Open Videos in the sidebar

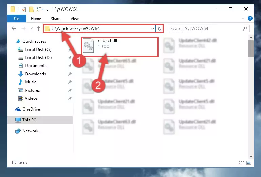coord(28,98)
